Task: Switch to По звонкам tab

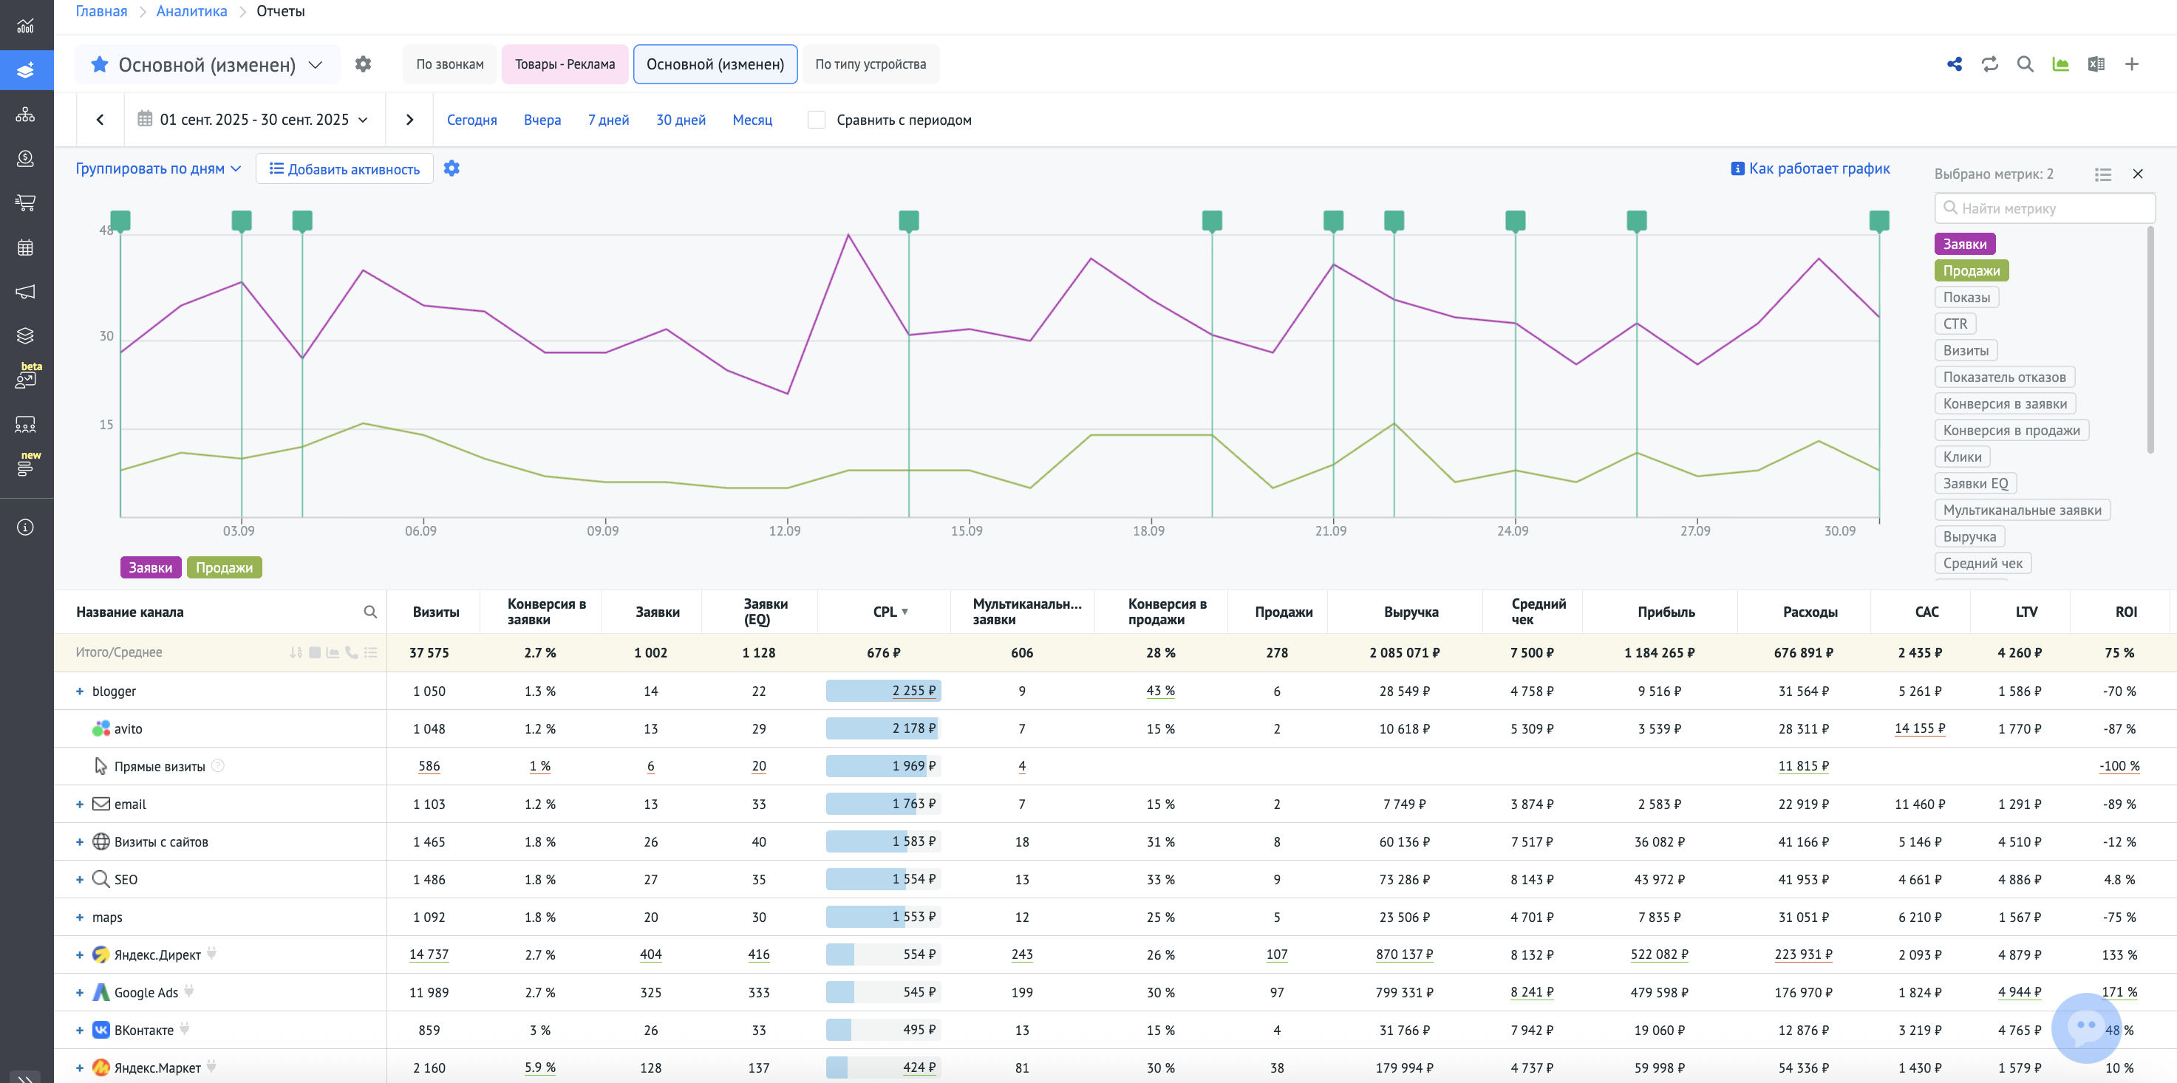Action: [449, 64]
